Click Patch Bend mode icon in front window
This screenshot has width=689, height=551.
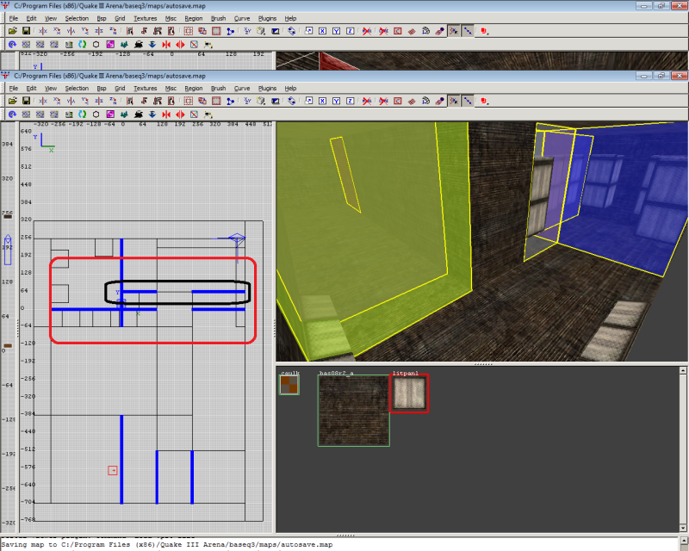click(425, 101)
